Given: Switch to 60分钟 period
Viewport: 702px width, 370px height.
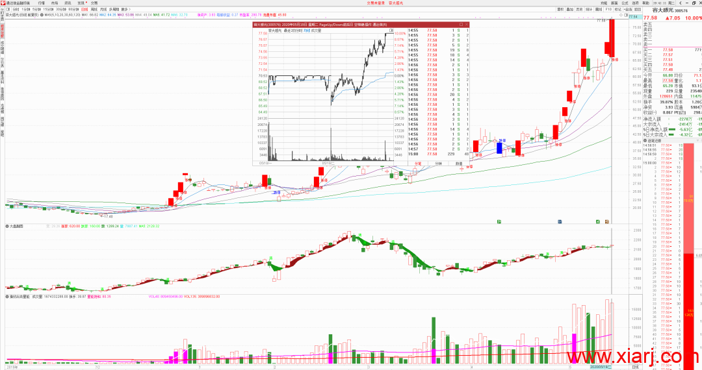Looking at the screenshot, I should 73,9.
